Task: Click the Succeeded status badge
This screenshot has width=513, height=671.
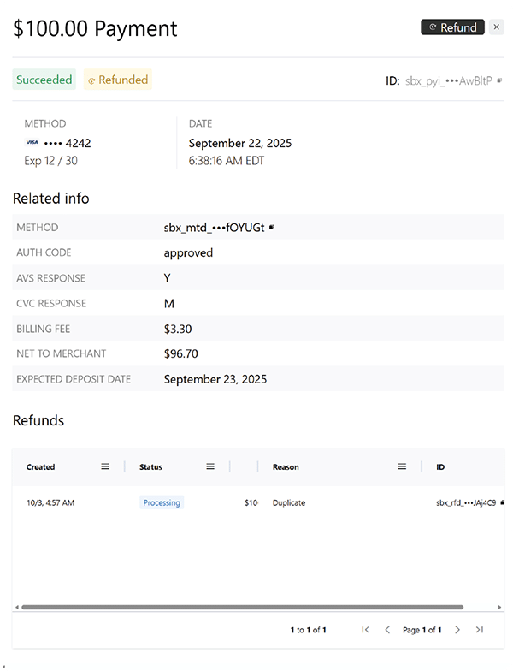Action: 44,80
